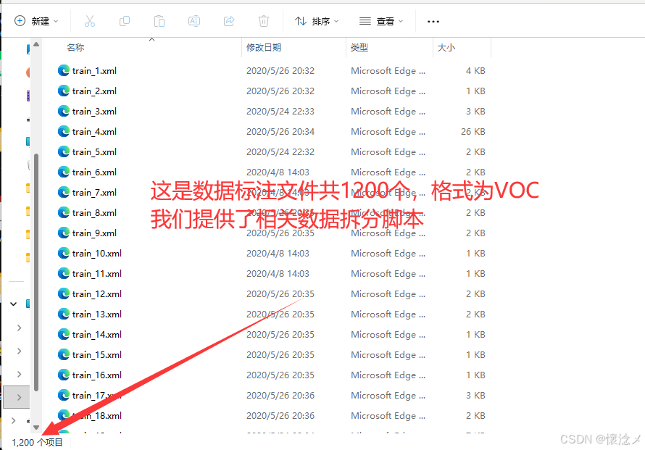Image resolution: width=645 pixels, height=450 pixels.
Task: Click the Copy icon in toolbar
Action: coord(124,21)
